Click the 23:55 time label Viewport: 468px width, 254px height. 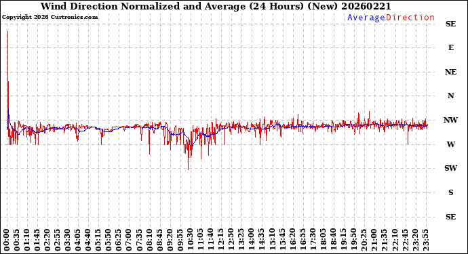425,240
